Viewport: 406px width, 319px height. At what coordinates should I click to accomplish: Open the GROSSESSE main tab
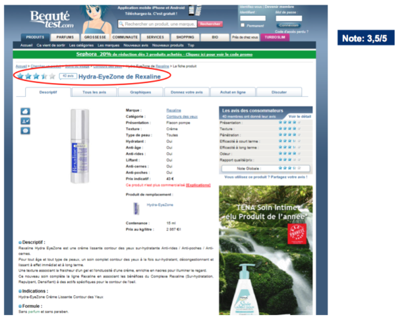[x=95, y=37]
